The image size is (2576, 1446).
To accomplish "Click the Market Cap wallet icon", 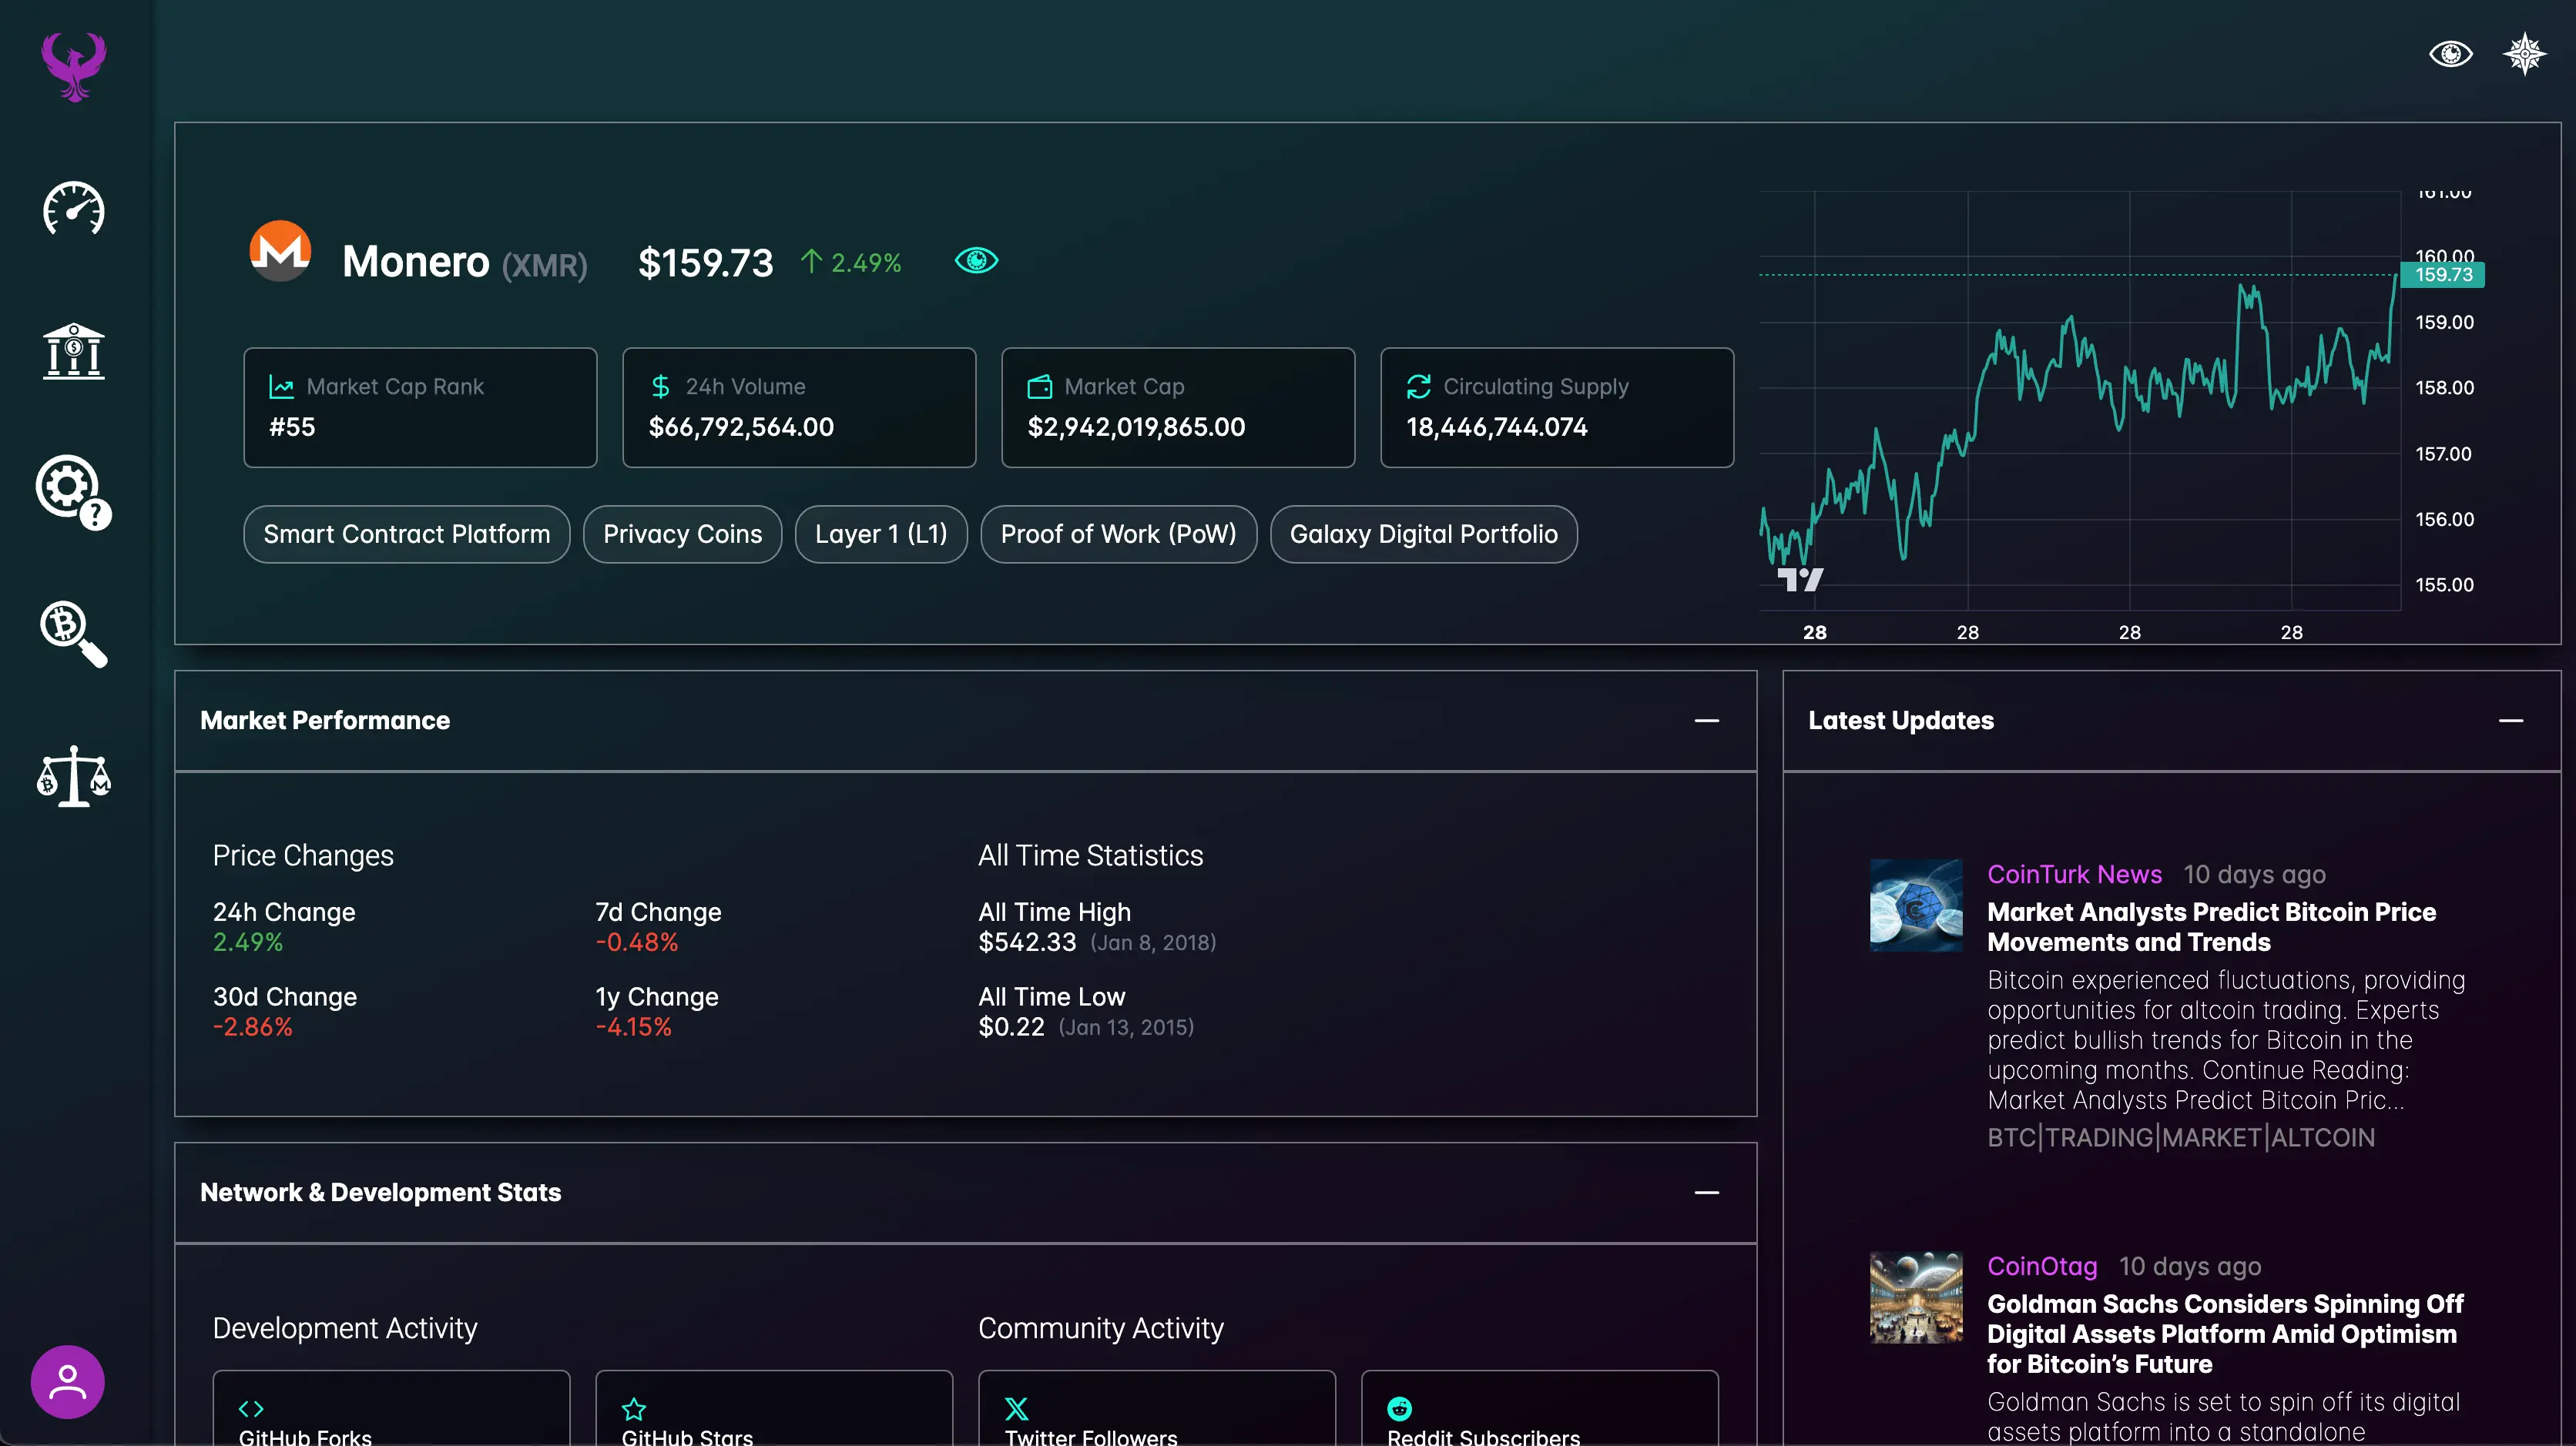I will click(1040, 387).
